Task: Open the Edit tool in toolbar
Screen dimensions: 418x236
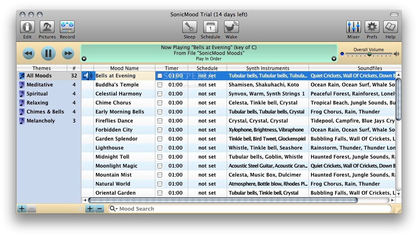Action: (x=27, y=28)
